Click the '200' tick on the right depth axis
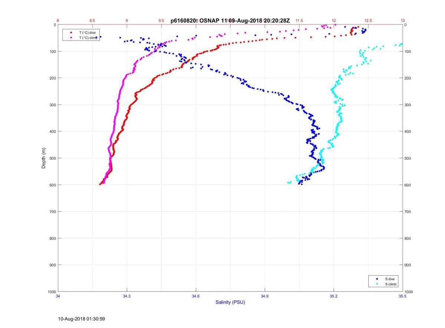Viewport: 445px width, 328px height. coord(408,78)
